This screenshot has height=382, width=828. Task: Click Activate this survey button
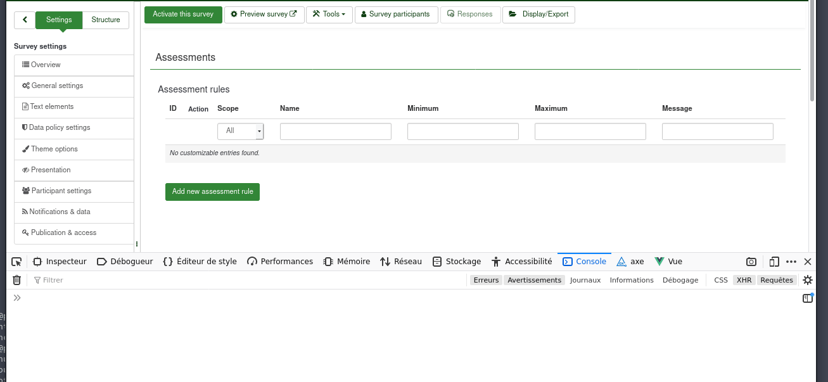pyautogui.click(x=183, y=15)
